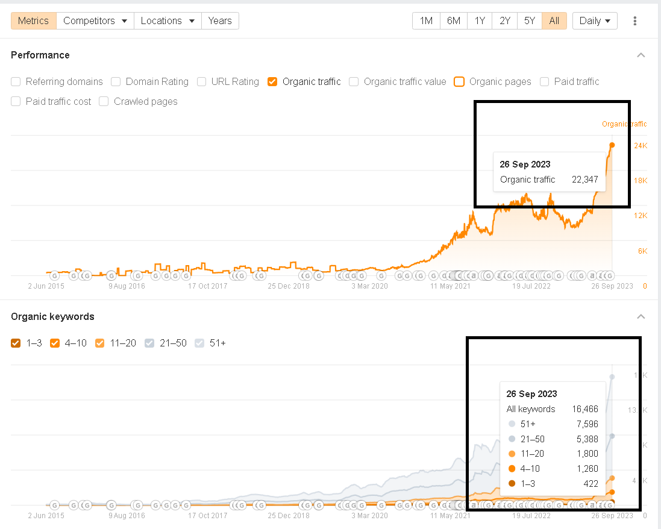The image size is (661, 529).
Task: Collapse the Organic keywords section chevron
Action: (x=641, y=317)
